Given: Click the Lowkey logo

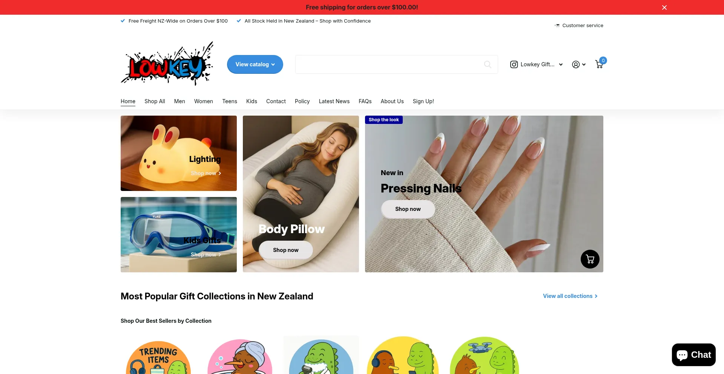Looking at the screenshot, I should pos(167,64).
